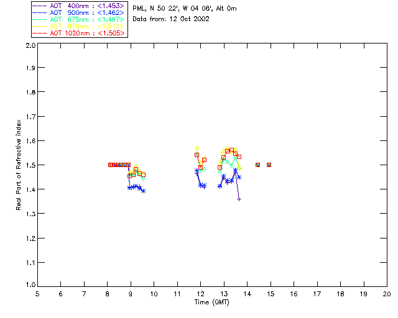
Task: Click the x-axis tick label 13
Action: point(224,294)
